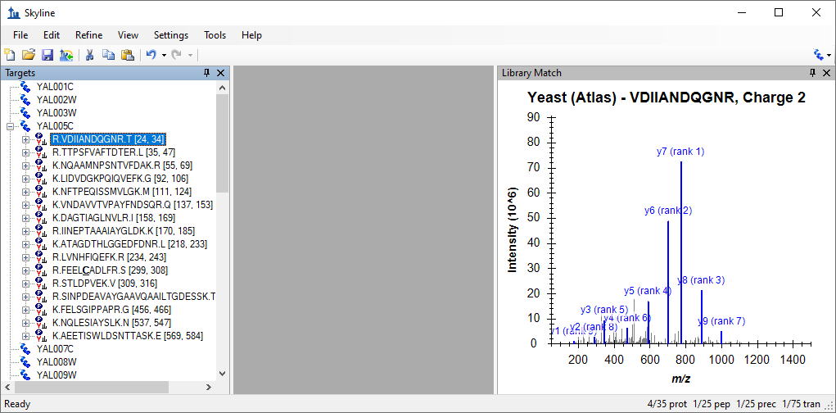This screenshot has height=413, width=836.
Task: Open the Undo history dropdown arrow
Action: pyautogui.click(x=164, y=55)
